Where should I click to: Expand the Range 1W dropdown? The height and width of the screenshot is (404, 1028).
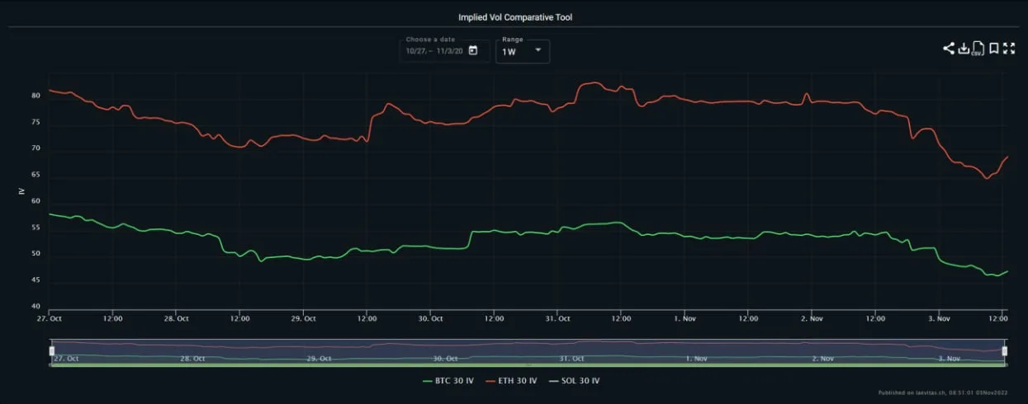point(522,51)
